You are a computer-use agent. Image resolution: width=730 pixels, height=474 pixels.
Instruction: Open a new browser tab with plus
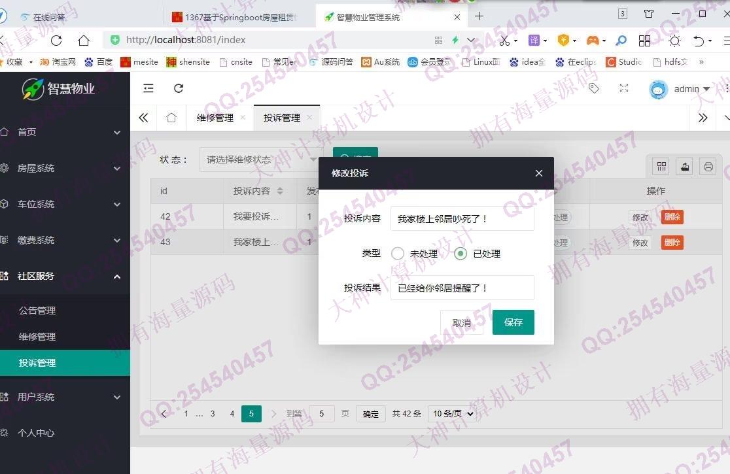click(x=479, y=17)
